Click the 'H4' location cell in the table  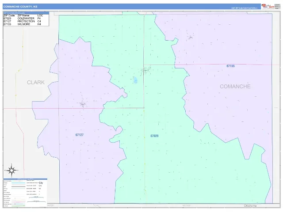tap(39, 24)
